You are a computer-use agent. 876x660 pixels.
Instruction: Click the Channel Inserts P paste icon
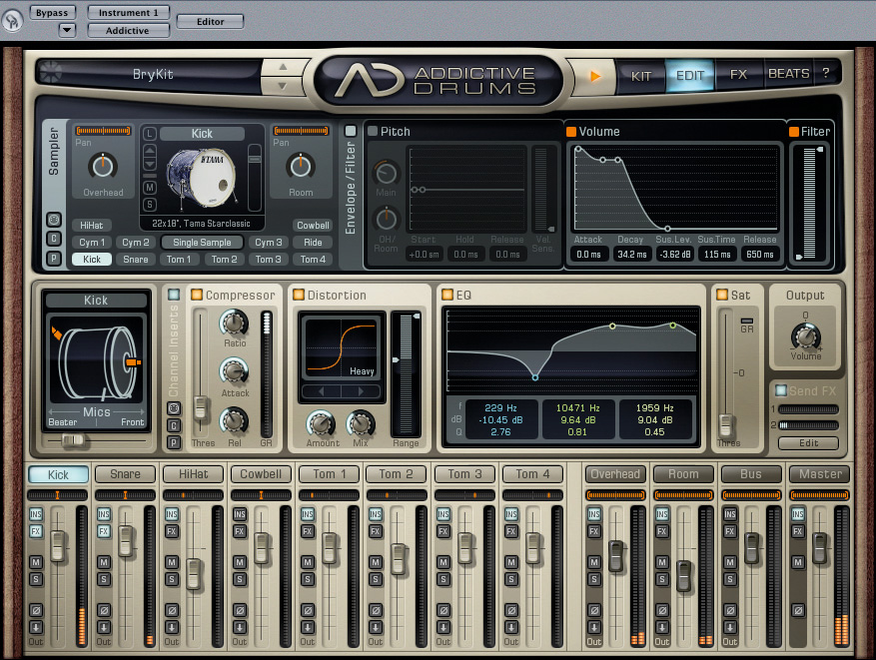point(174,442)
